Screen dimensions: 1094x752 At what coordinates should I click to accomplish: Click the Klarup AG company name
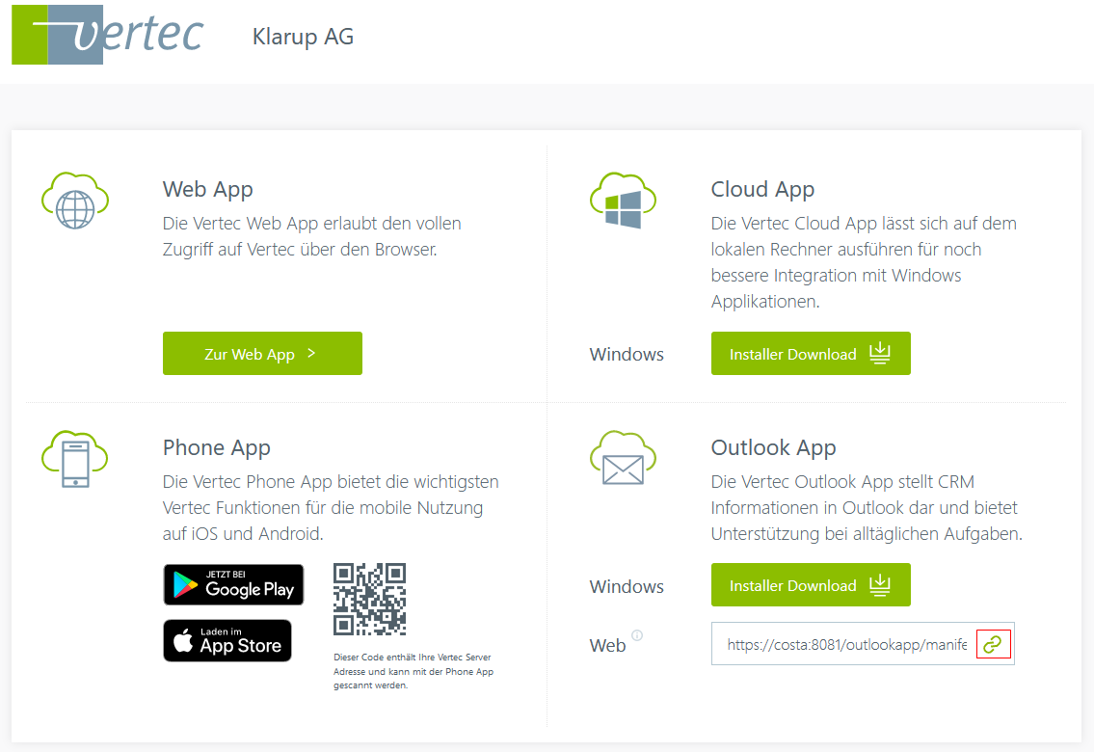point(303,37)
